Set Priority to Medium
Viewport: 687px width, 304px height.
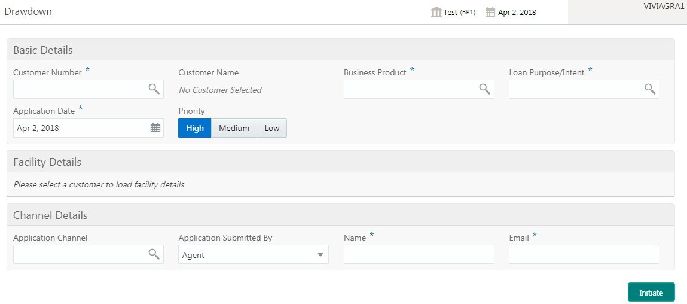coord(234,128)
